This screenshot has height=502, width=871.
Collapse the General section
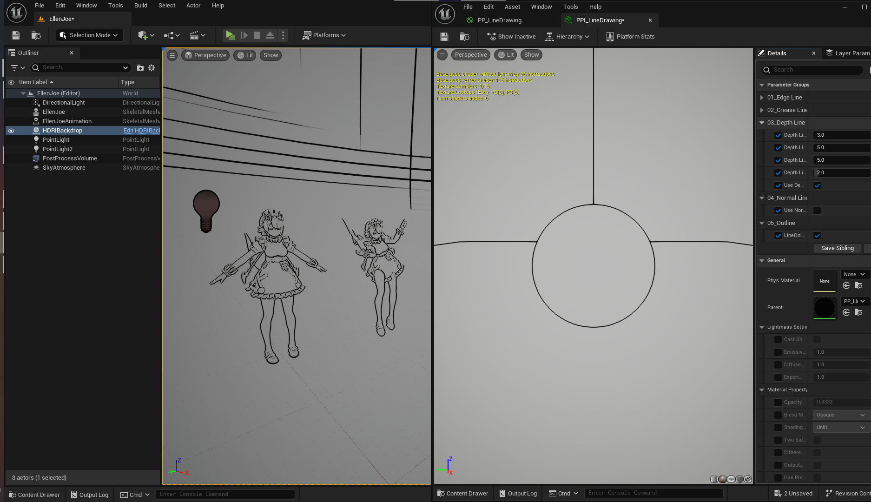pyautogui.click(x=762, y=261)
